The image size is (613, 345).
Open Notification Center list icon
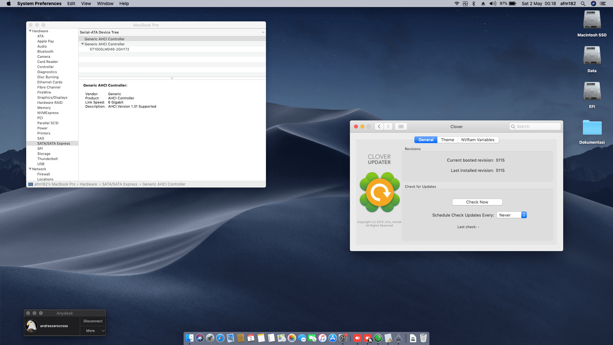pyautogui.click(x=603, y=4)
